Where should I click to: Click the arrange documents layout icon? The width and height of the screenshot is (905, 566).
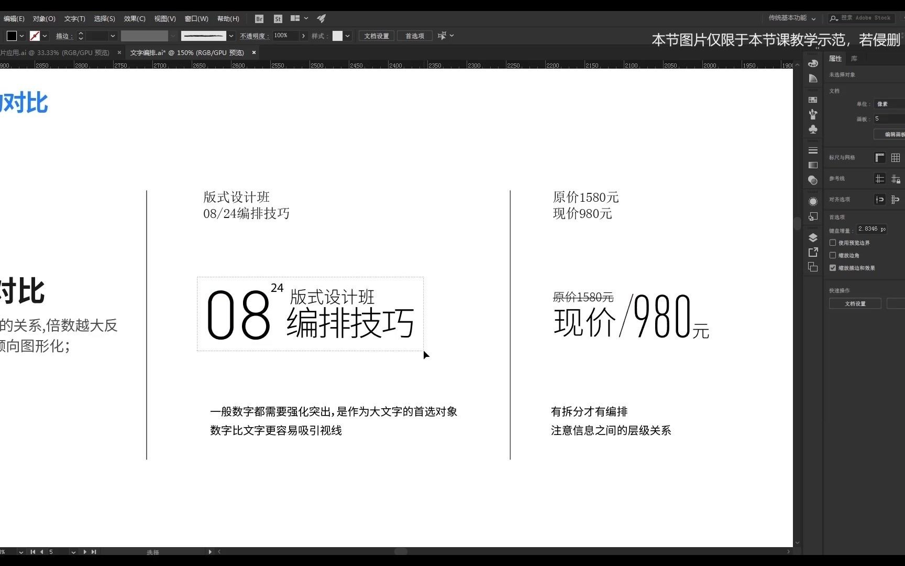click(295, 18)
